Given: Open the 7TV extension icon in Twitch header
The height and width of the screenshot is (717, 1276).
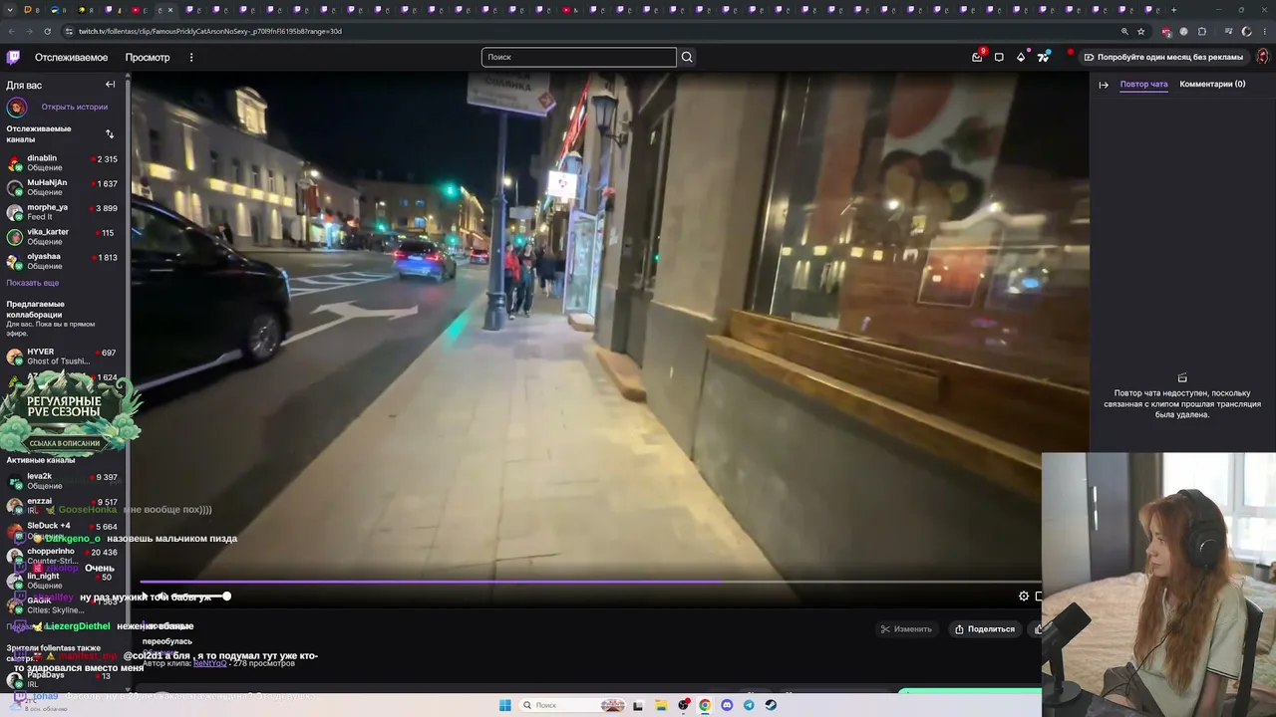Looking at the screenshot, I should pos(1043,57).
